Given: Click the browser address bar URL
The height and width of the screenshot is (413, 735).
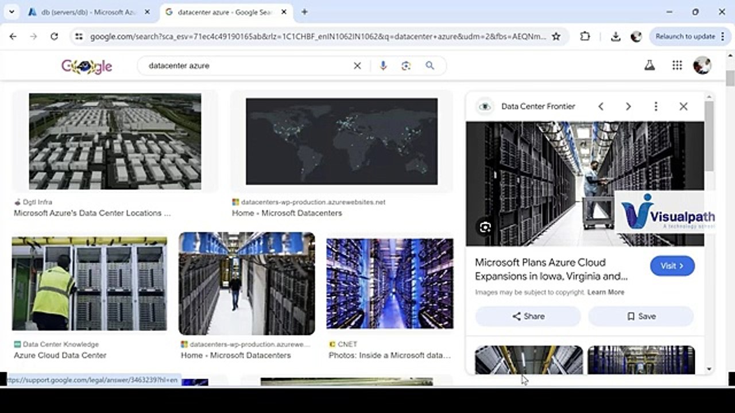Looking at the screenshot, I should (318, 36).
